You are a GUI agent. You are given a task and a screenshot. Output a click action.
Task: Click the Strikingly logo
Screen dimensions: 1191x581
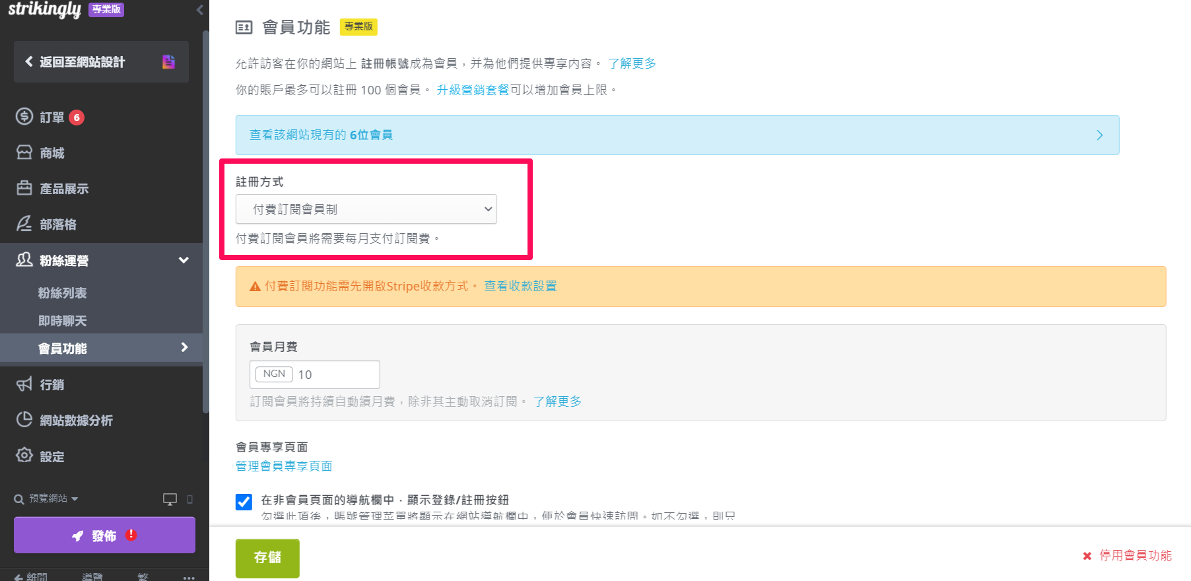44,9
